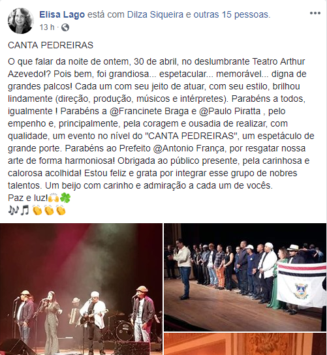The image size is (327, 355).
Task: Open the partially visible bottom-right photo
Action: (245, 344)
